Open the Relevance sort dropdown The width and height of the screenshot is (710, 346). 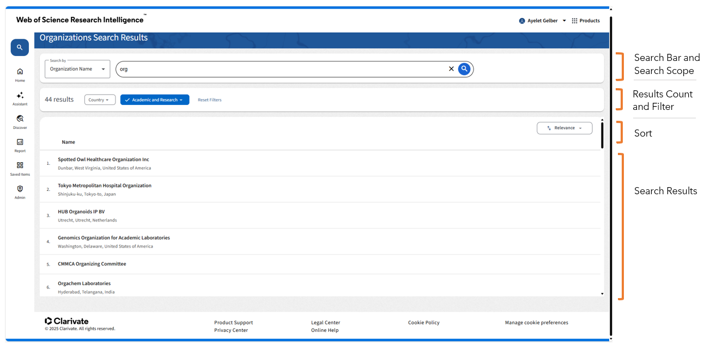pos(565,128)
